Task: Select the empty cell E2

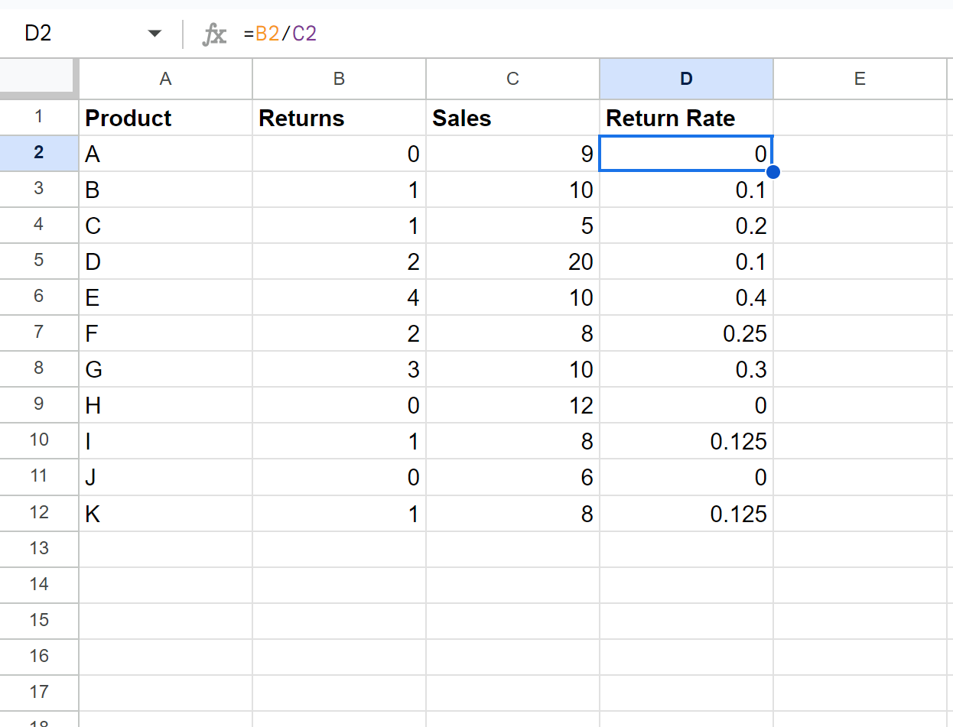Action: [860, 153]
